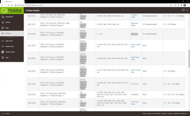Click Refresh for node 0x28 (040)
The height and width of the screenshot is (116, 190).
[x=83, y=61]
